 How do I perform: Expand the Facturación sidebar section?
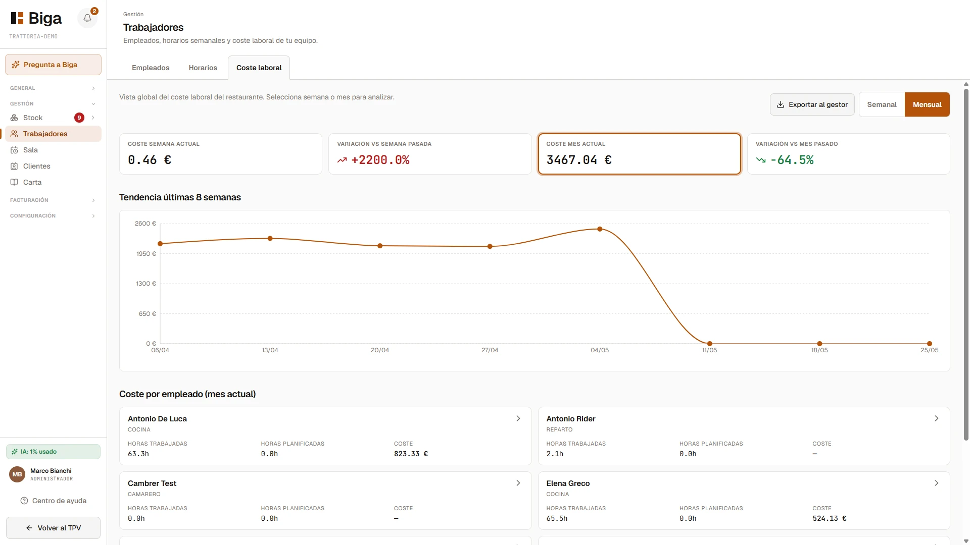(x=53, y=200)
